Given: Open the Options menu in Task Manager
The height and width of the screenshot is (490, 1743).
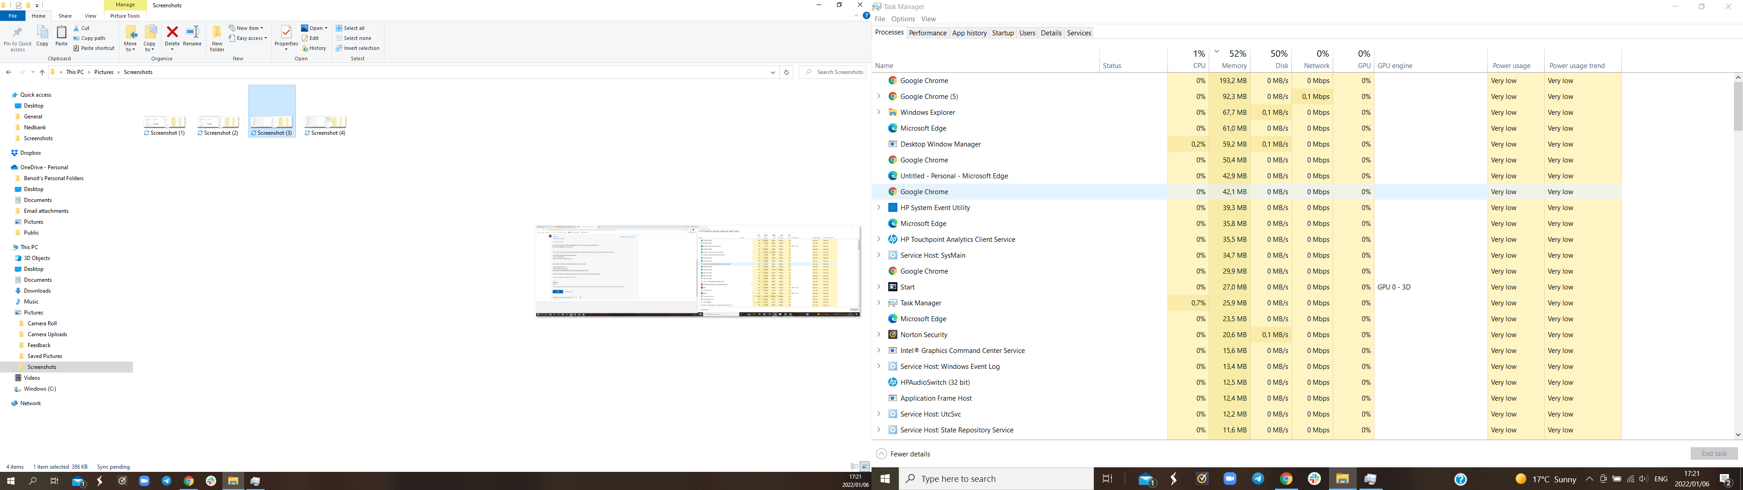Looking at the screenshot, I should pyautogui.click(x=903, y=19).
